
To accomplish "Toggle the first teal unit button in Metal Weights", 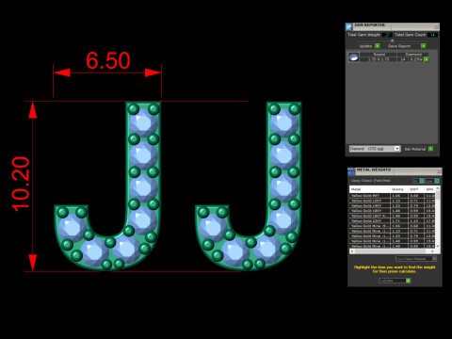I will click(x=422, y=181).
